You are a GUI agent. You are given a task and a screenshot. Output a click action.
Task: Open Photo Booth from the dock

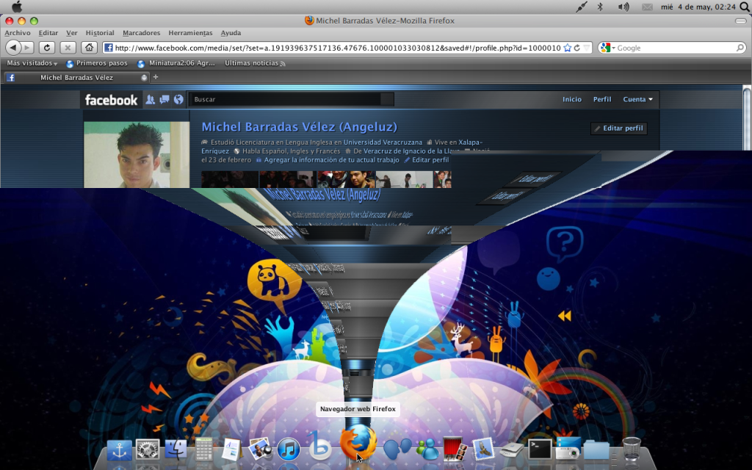[455, 449]
